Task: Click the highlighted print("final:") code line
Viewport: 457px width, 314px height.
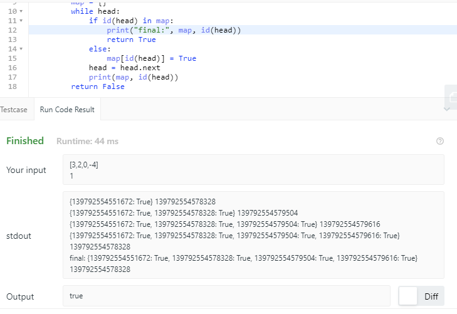Action: coord(174,30)
